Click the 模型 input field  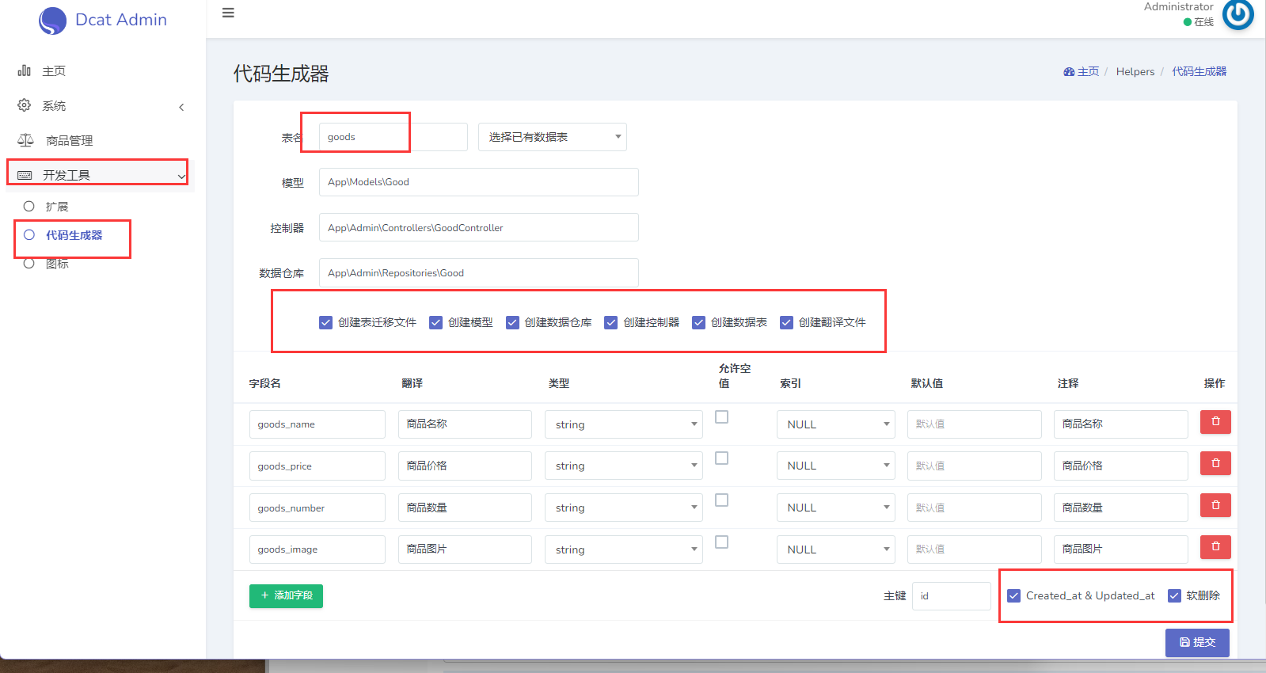pyautogui.click(x=479, y=182)
